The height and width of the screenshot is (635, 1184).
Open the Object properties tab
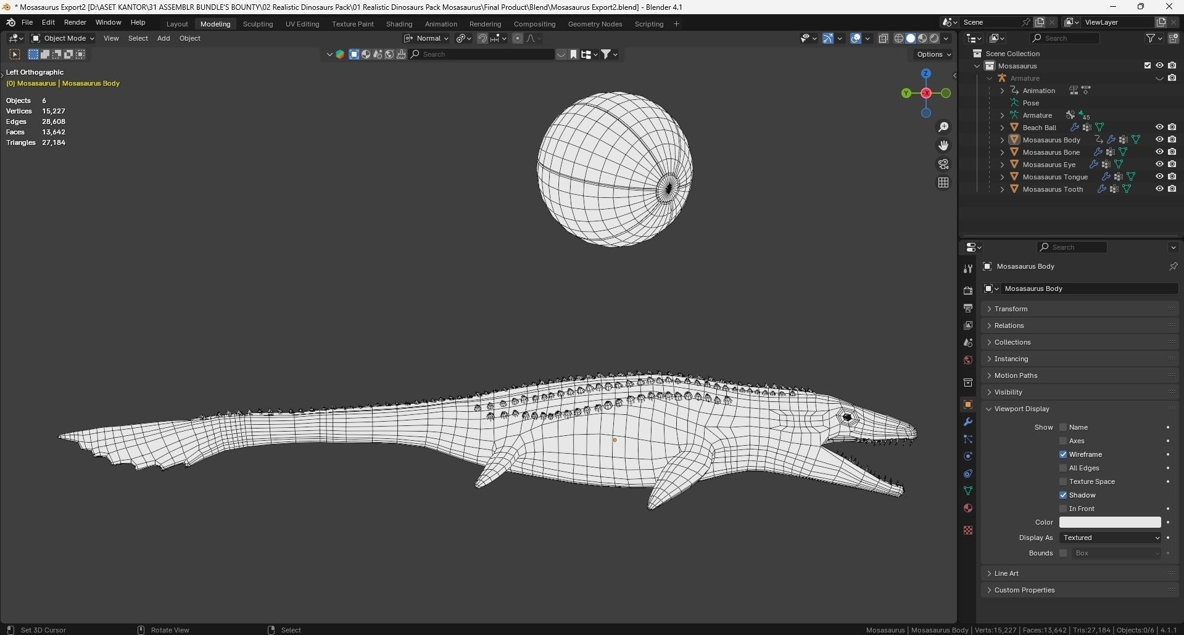pyautogui.click(x=967, y=404)
